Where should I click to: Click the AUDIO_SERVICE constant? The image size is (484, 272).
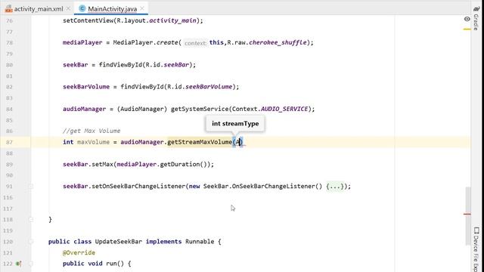[x=284, y=109]
